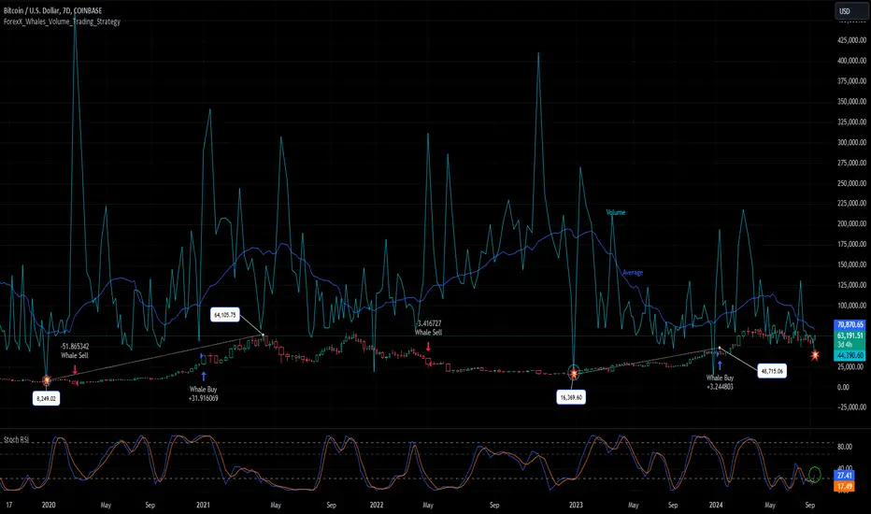
Task: Click 2022 on the time axis
Action: pos(377,505)
